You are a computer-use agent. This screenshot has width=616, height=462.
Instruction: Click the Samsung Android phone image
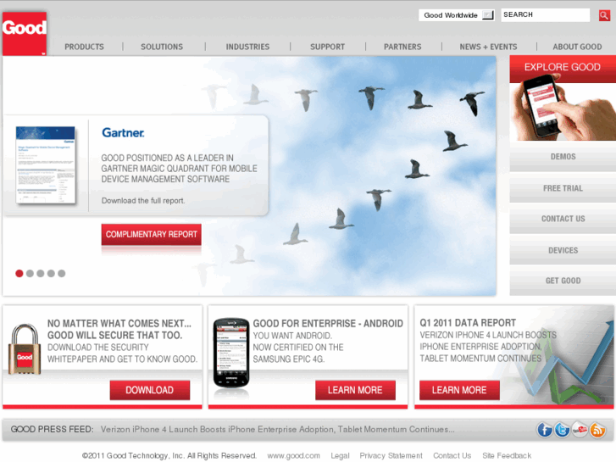(231, 353)
